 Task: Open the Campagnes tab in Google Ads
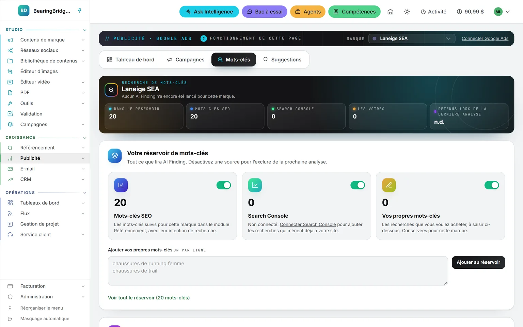(186, 60)
